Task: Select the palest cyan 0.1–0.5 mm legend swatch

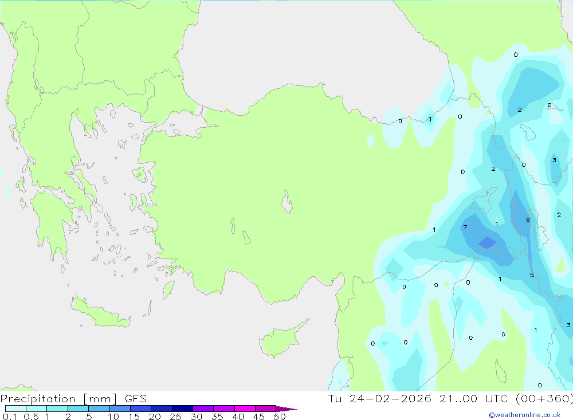Action: 15,409
